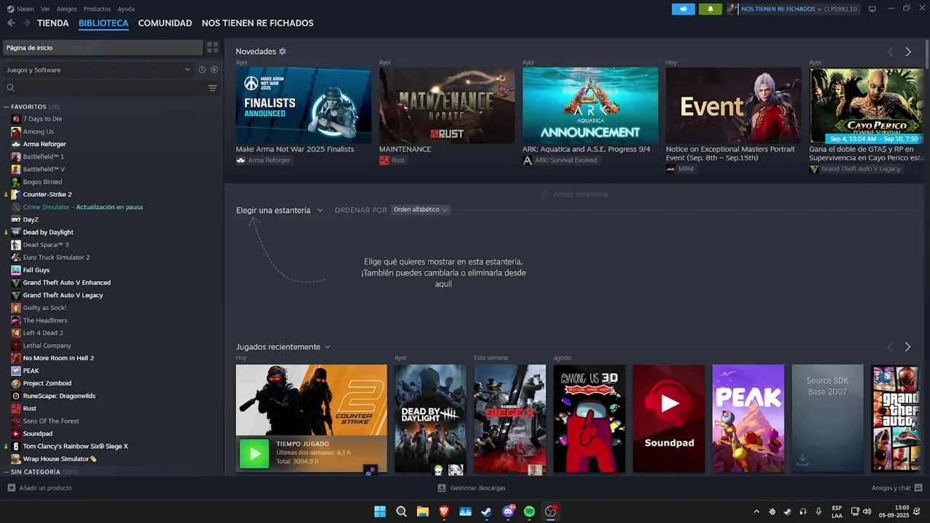Focus the library search field

[109, 88]
